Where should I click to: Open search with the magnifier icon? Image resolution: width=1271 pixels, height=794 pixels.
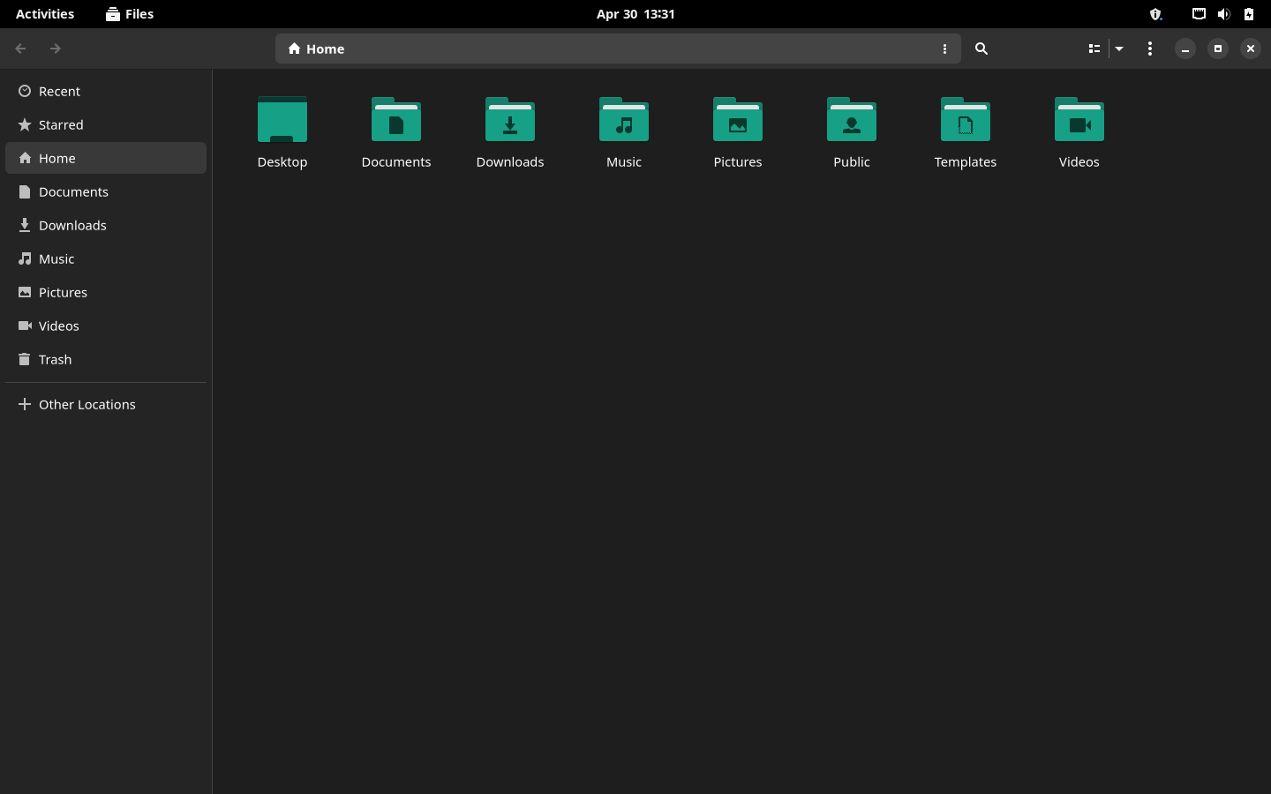coord(981,49)
